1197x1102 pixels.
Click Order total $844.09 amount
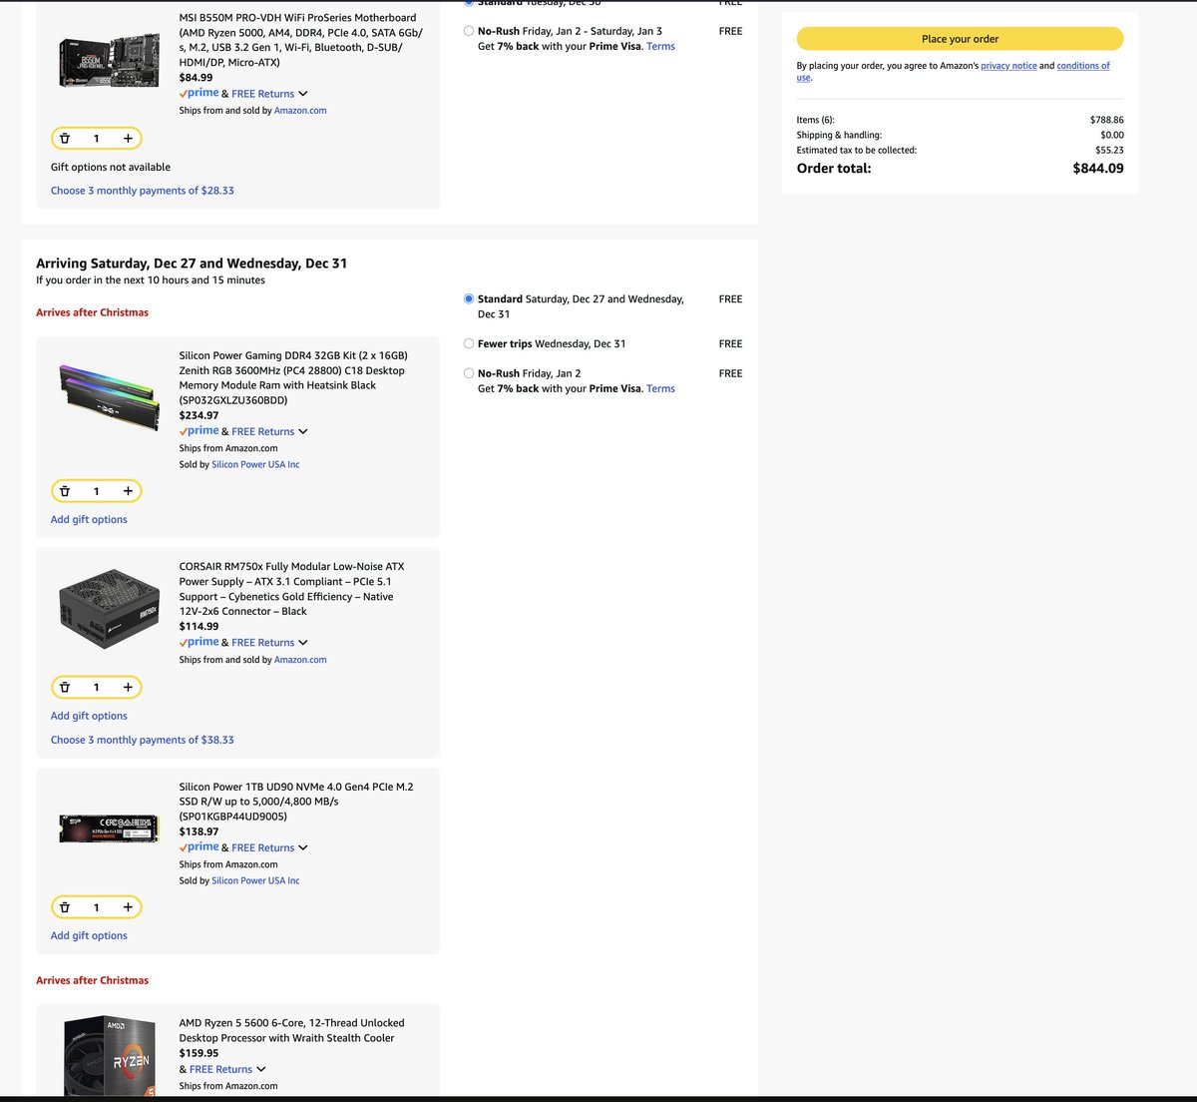[1098, 169]
